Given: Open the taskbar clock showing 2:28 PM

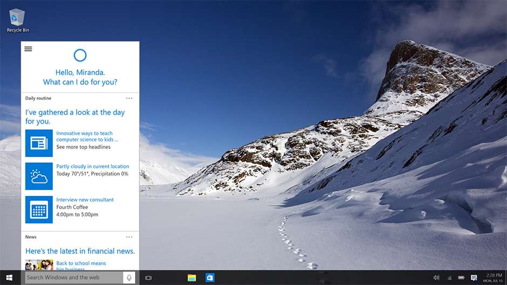Looking at the screenshot, I should [494, 277].
